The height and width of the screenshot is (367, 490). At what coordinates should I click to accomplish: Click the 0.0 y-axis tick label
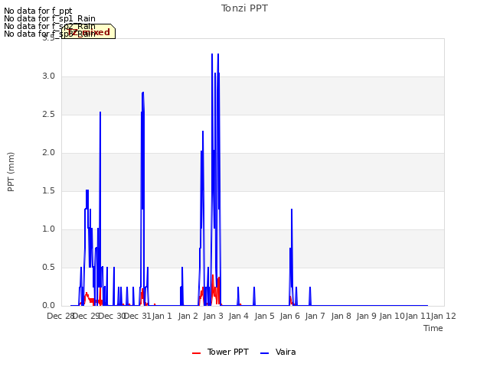click(48, 306)
